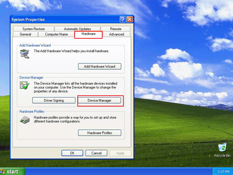This screenshot has width=233, height=175.
Task: Click the Device Manager button
Action: 100,101
